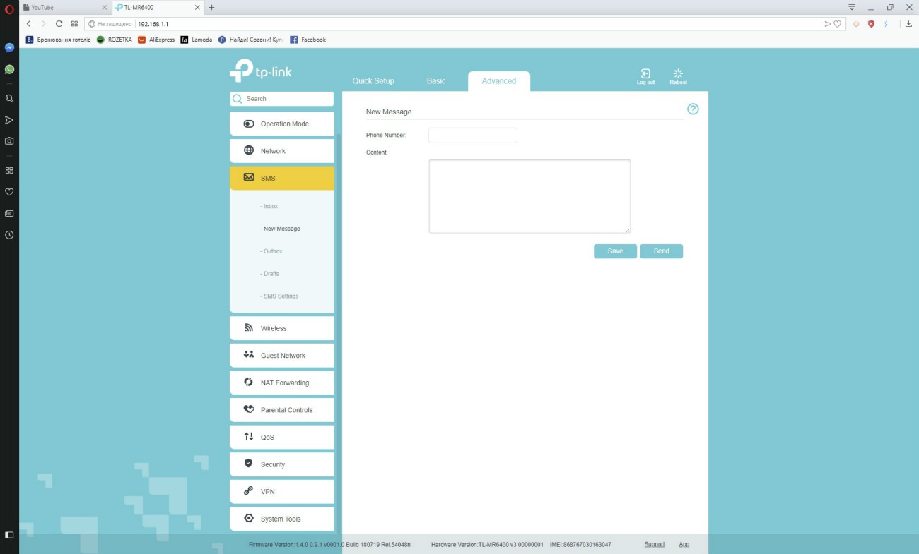
Task: Open the SMS Inbox submenu item
Action: point(270,207)
